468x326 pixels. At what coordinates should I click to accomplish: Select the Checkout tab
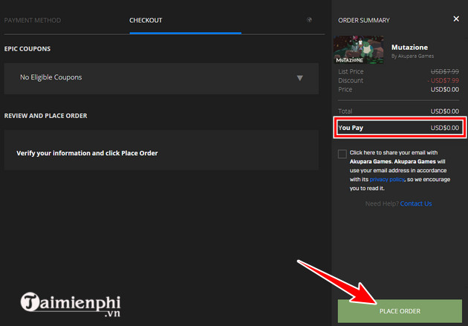146,20
